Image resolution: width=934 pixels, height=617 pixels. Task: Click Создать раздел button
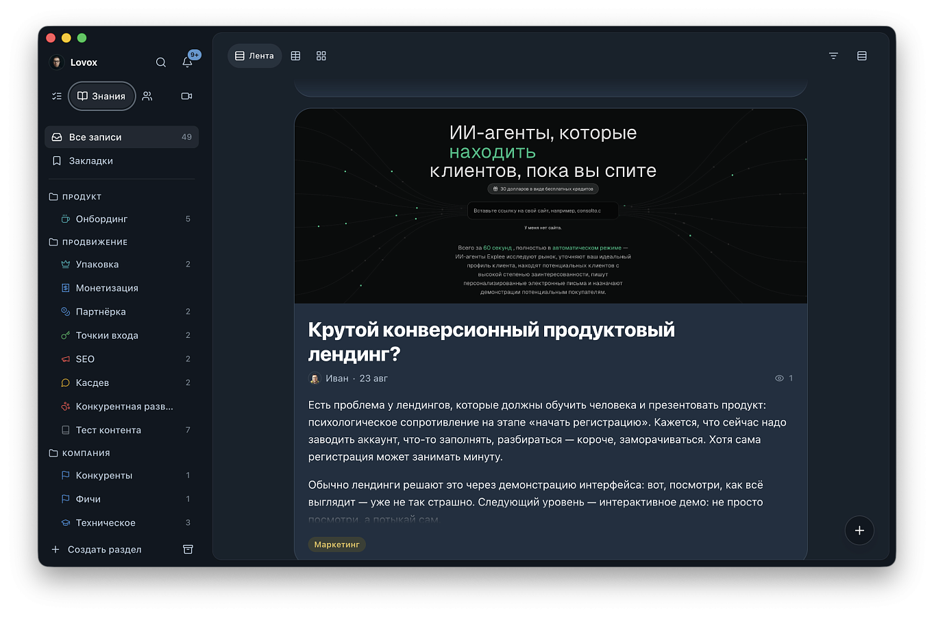click(x=97, y=550)
